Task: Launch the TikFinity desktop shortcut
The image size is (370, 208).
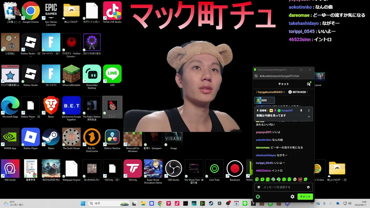Action: coord(133,170)
